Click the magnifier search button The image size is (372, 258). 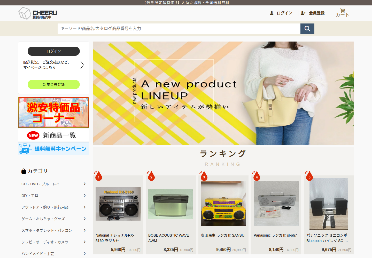point(307,29)
